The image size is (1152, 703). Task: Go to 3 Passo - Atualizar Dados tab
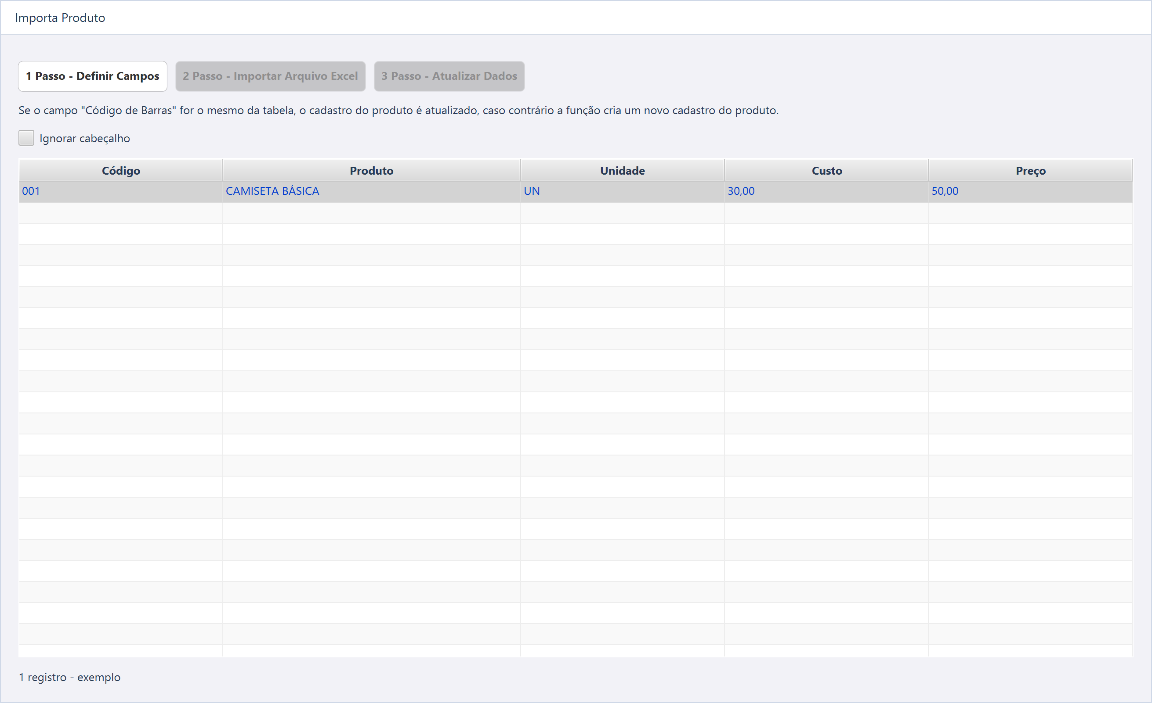click(x=449, y=76)
